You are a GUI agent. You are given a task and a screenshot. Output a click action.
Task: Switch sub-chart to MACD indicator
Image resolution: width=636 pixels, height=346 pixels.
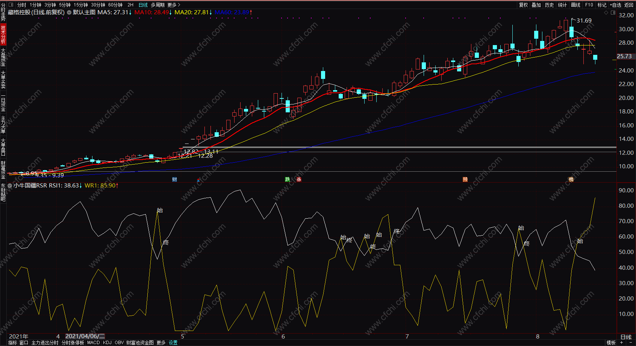[x=94, y=343]
